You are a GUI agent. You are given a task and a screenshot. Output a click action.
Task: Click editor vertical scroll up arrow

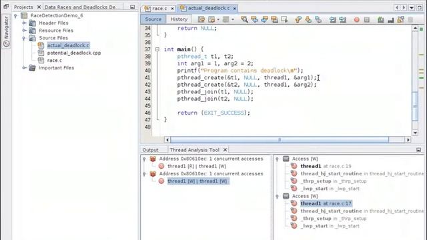click(x=415, y=28)
